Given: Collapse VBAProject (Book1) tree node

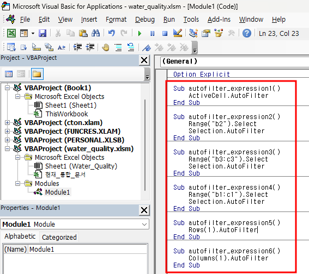Looking at the screenshot, I should 7,88.
